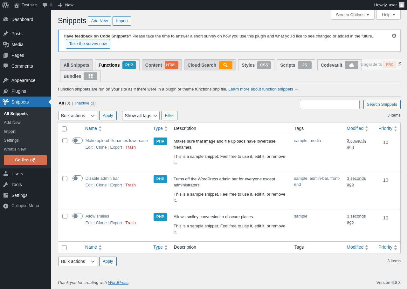The height and width of the screenshot is (289, 407).
Task: Click the Appearance paintbrush icon
Action: [x=6, y=80]
